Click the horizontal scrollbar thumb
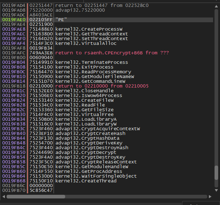Image resolution: width=220 pixels, height=205 pixels. point(36,197)
